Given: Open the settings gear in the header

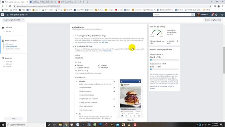Looking at the screenshot, I should pos(216,15).
